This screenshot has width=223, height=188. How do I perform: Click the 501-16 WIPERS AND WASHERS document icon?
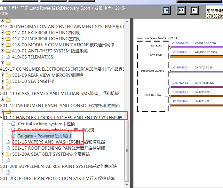8,142
